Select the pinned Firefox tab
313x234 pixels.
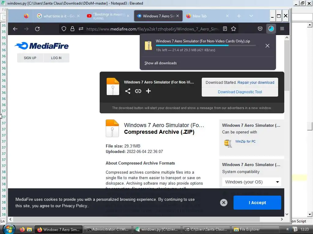(x=26, y=16)
